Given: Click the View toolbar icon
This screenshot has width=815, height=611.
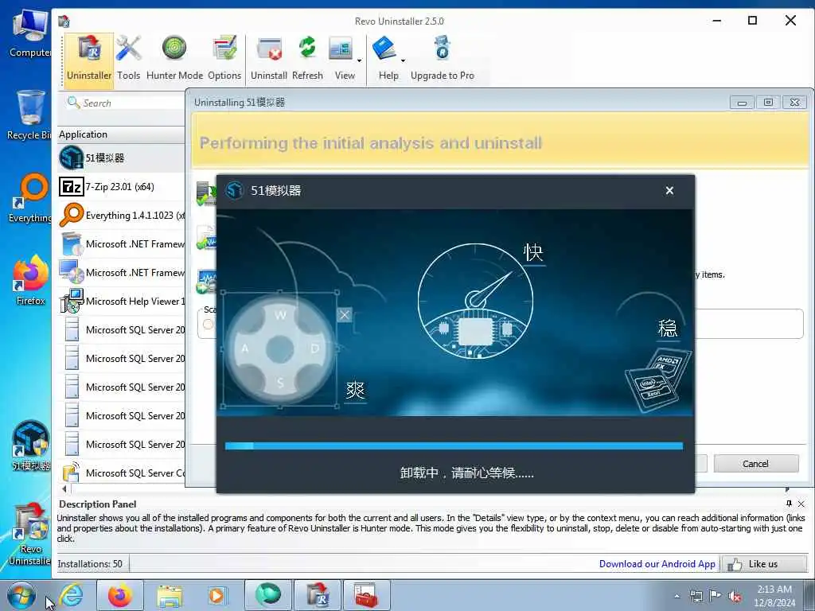Looking at the screenshot, I should [x=341, y=57].
